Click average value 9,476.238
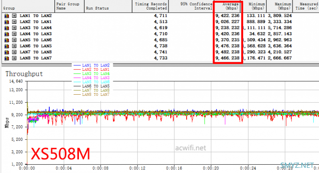Image resolution: width=319 pixels, height=173 pixels. click(227, 46)
